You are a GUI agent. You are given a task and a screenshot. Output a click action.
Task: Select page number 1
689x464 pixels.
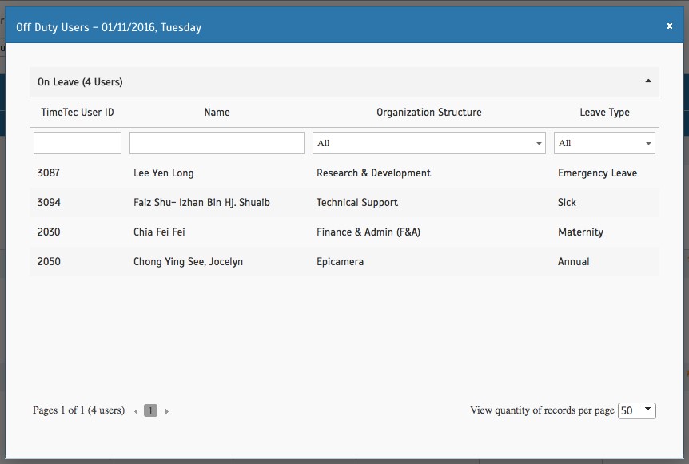pyautogui.click(x=150, y=410)
